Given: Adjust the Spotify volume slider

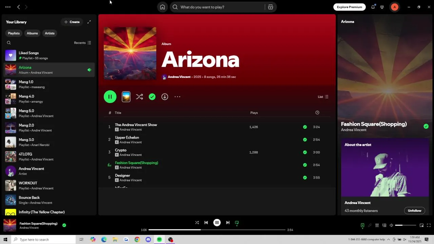Looking at the screenshot, I should point(406,225).
